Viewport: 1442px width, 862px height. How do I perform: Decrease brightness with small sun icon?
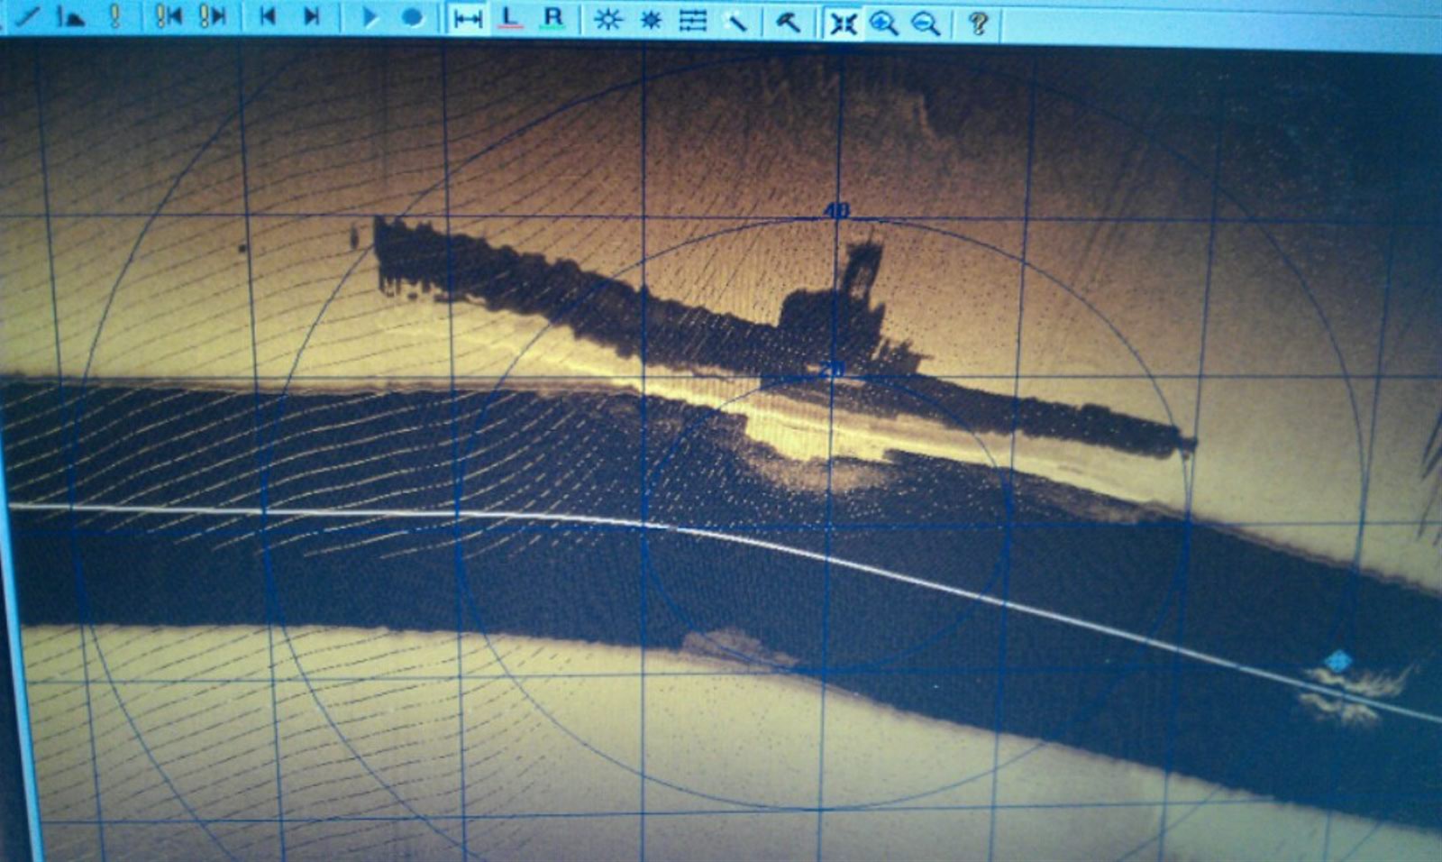[651, 20]
